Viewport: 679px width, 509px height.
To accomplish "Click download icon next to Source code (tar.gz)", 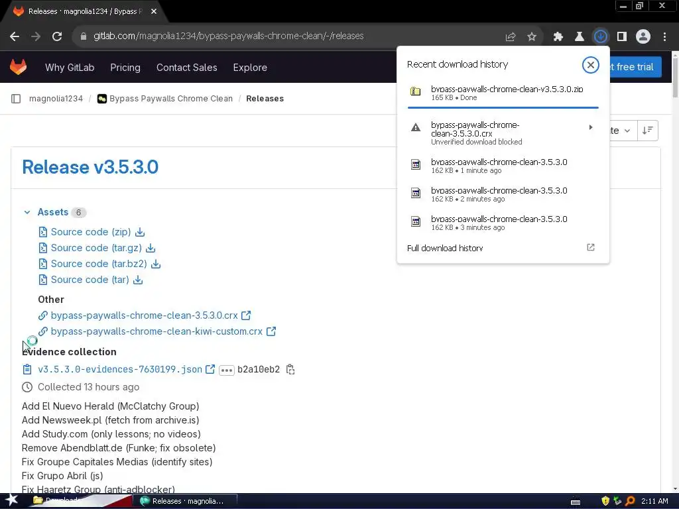I will (151, 248).
